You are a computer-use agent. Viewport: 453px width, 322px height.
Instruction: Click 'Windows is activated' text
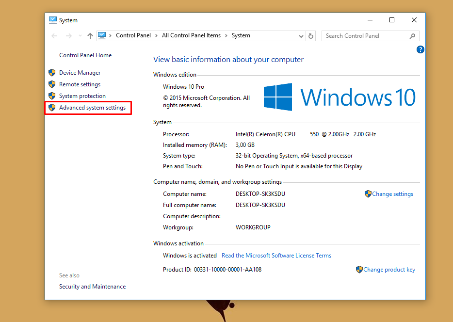pyautogui.click(x=190, y=256)
